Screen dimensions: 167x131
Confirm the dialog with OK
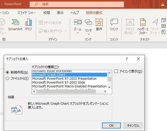[111, 126]
